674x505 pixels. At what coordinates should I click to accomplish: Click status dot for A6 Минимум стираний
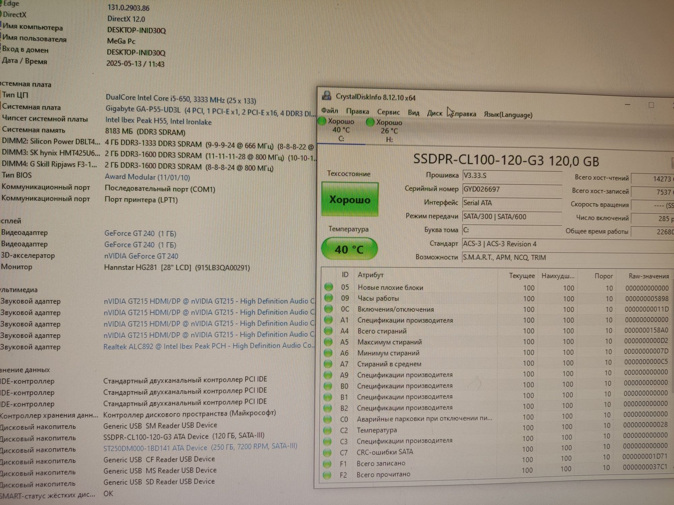pyautogui.click(x=328, y=353)
